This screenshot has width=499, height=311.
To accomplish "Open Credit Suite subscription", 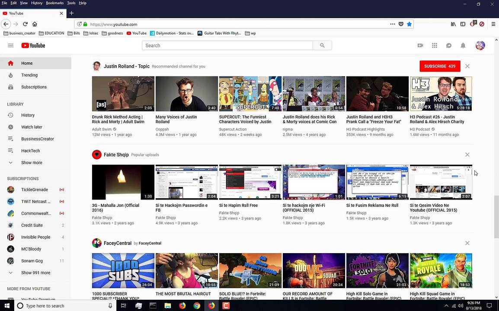I will [35, 225].
